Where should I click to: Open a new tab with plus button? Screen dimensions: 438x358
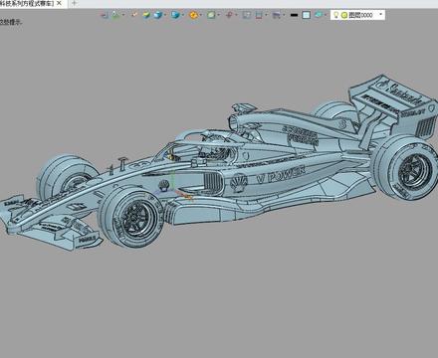coord(74,3)
